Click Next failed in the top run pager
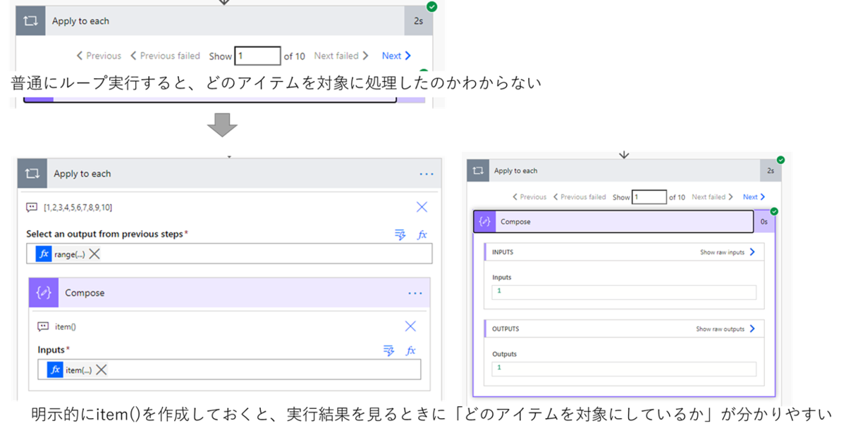This screenshot has width=846, height=435. [341, 56]
